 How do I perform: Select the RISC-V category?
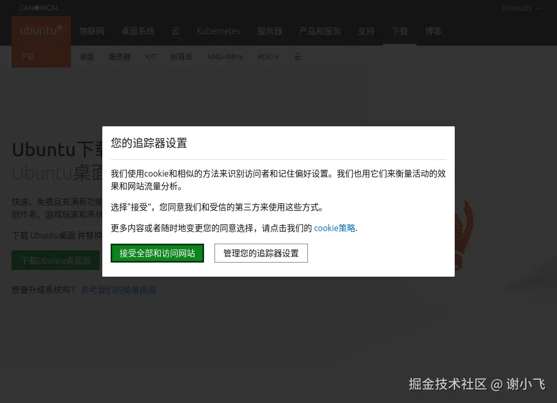(269, 57)
